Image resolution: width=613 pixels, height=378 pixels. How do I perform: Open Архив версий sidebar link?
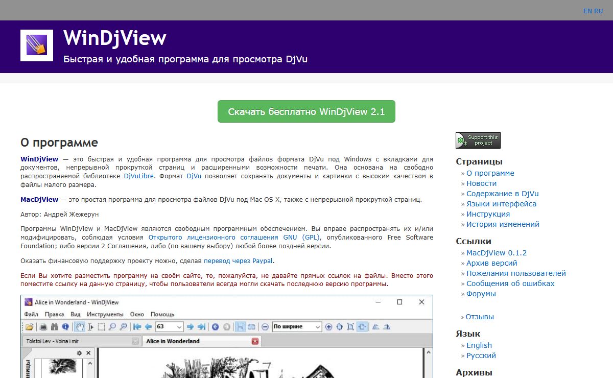491,263
